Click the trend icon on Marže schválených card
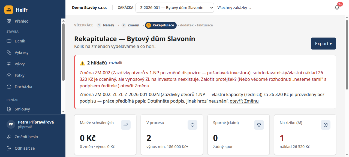This screenshot has height=157, width=349. click(126, 125)
